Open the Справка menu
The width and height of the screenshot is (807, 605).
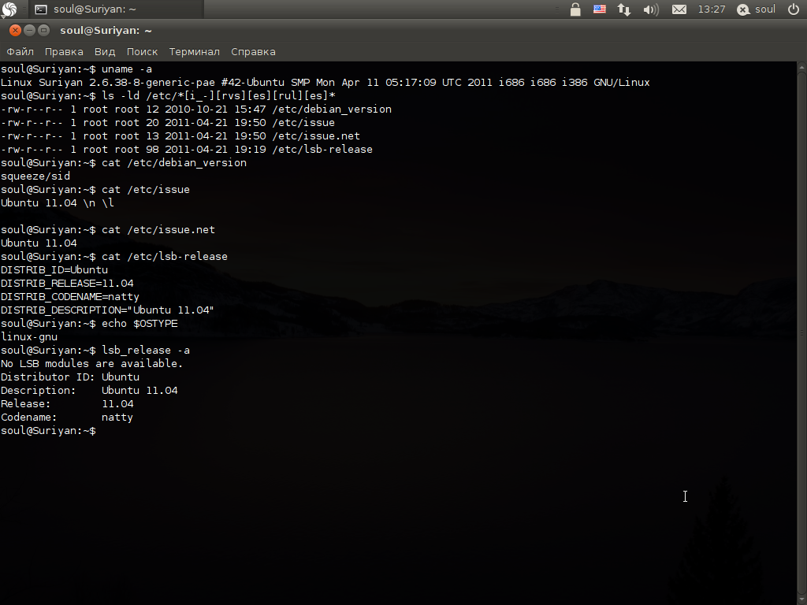click(x=253, y=51)
